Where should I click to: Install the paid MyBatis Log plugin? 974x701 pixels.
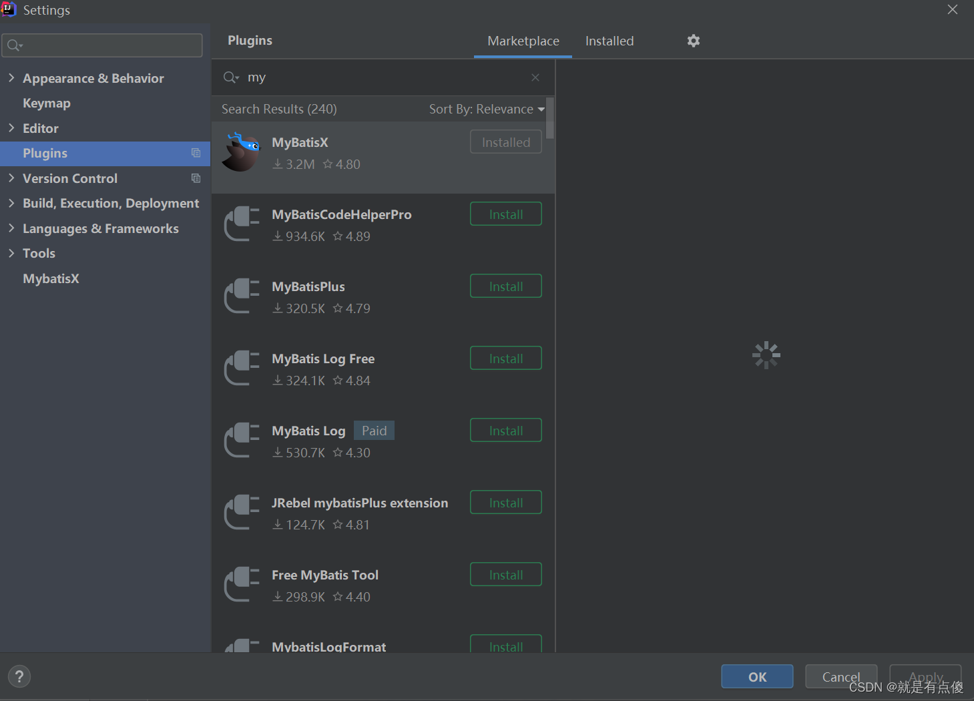[506, 431]
